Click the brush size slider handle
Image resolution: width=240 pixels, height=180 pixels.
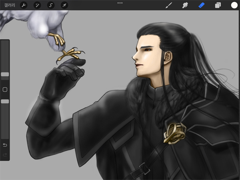pyautogui.click(x=5, y=74)
